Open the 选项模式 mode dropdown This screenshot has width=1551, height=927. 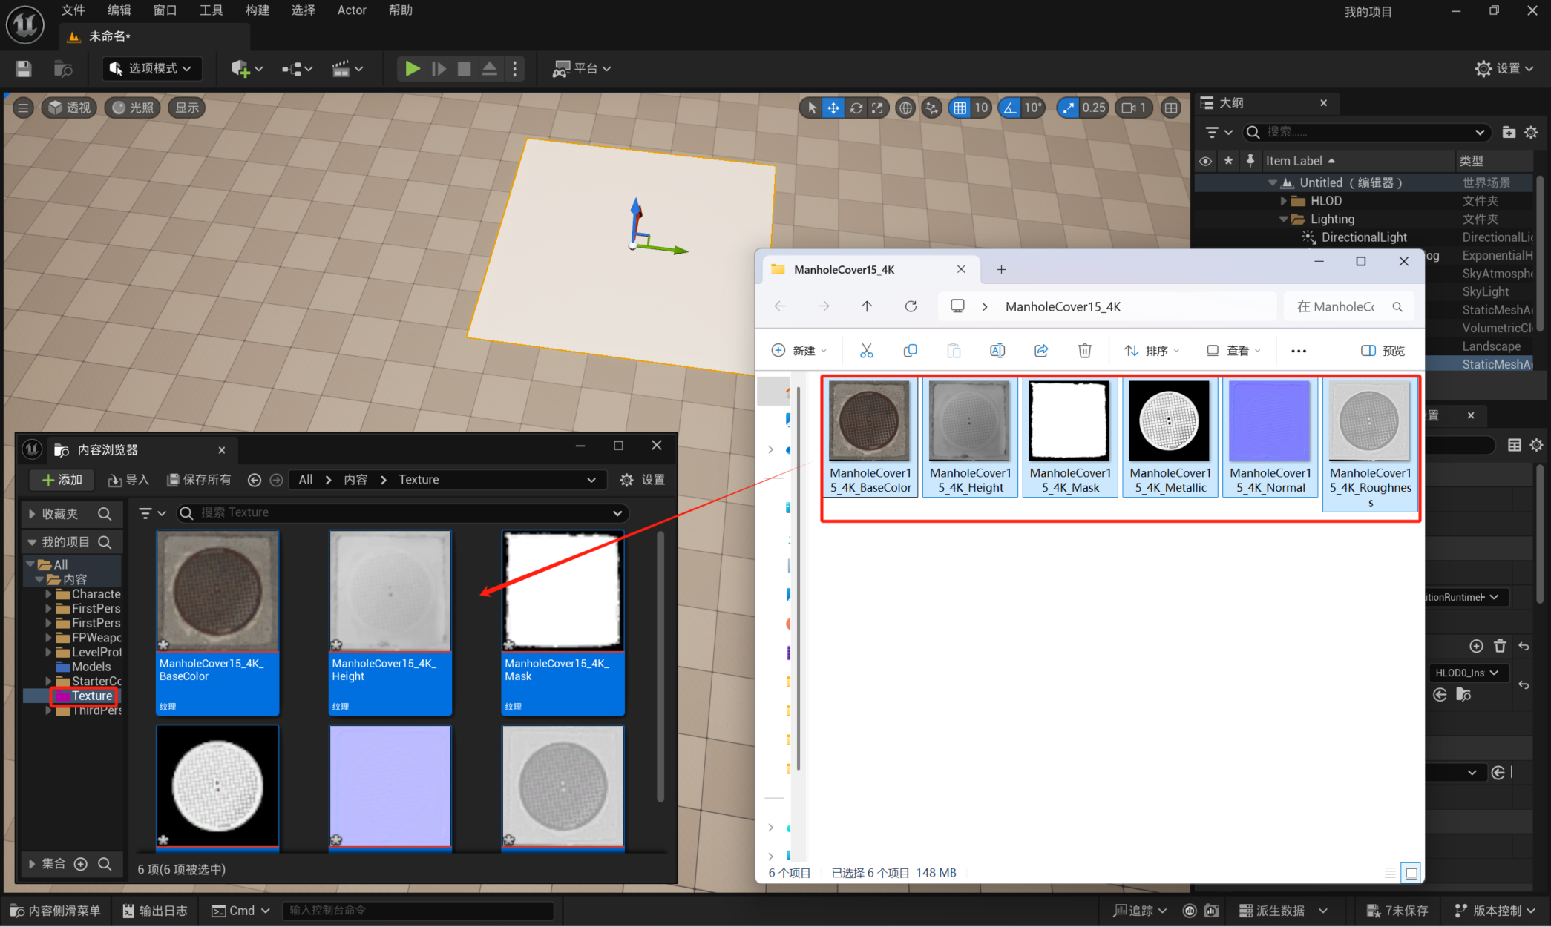(x=151, y=69)
